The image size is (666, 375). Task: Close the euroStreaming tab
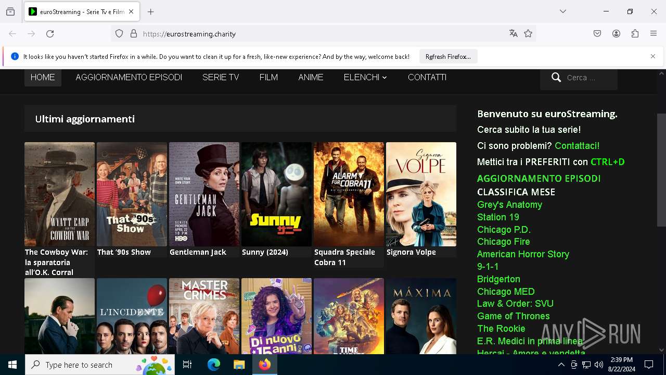point(131,11)
